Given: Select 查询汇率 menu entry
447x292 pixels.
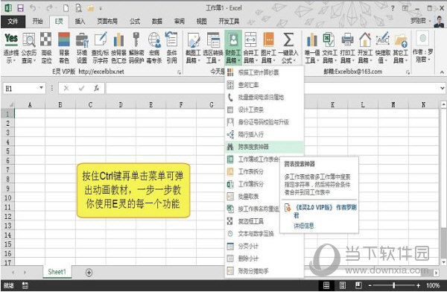Looking at the screenshot, I should click(264, 85).
